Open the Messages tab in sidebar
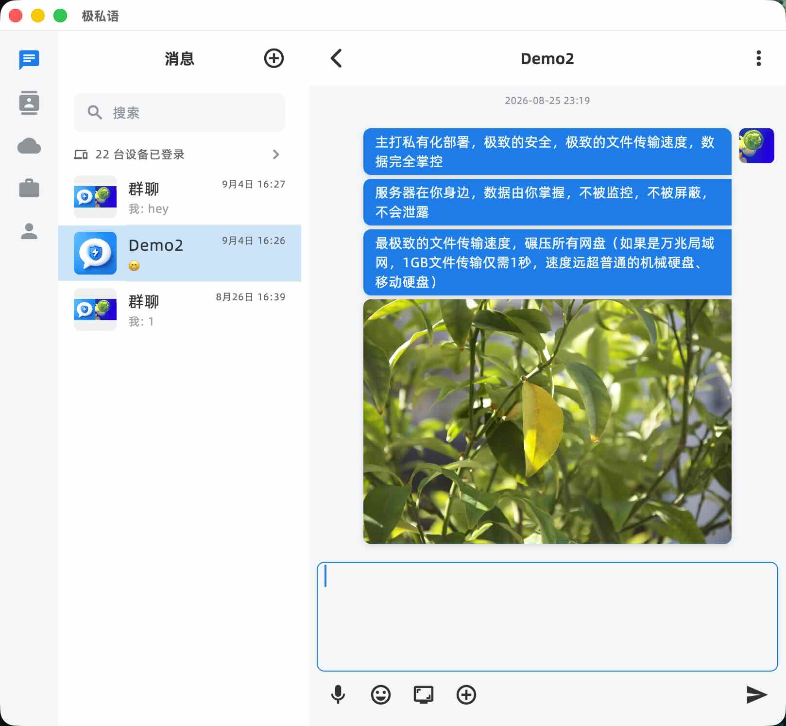786x726 pixels. pyautogui.click(x=29, y=60)
